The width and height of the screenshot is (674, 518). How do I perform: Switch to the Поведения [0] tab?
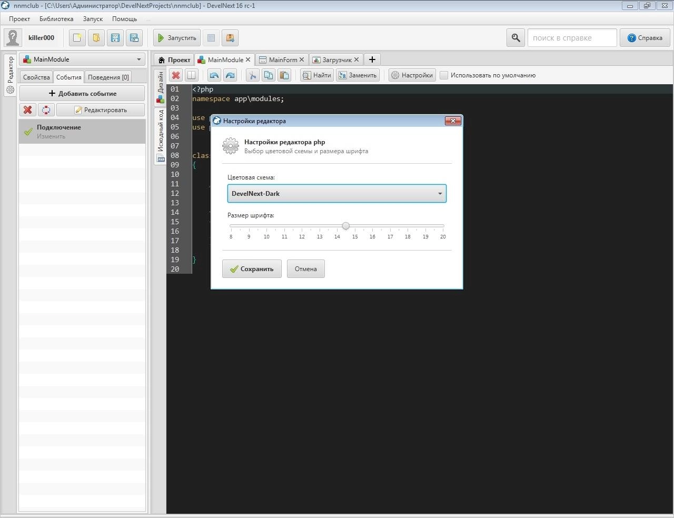coord(108,77)
